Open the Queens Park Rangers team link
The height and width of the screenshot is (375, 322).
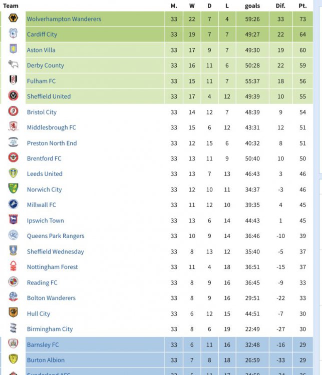click(x=56, y=236)
